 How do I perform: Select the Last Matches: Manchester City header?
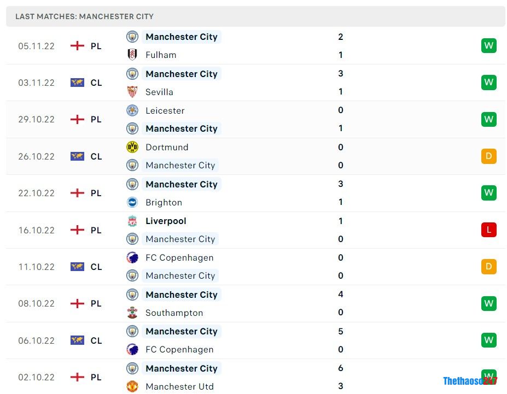pyautogui.click(x=84, y=16)
